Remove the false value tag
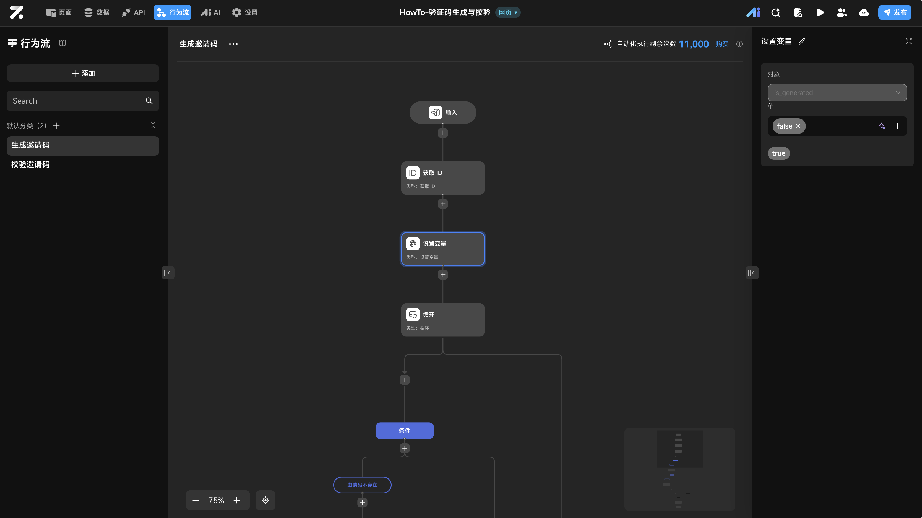This screenshot has height=518, width=922. pyautogui.click(x=798, y=126)
